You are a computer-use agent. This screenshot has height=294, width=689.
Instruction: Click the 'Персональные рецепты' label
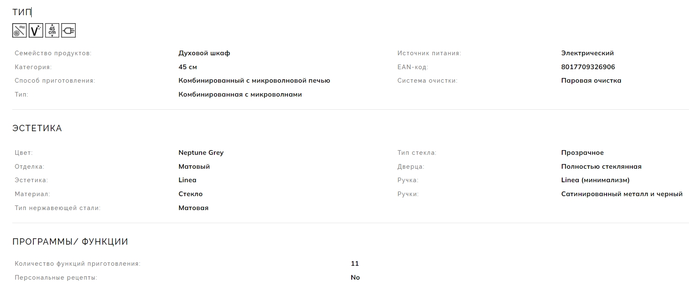point(56,278)
